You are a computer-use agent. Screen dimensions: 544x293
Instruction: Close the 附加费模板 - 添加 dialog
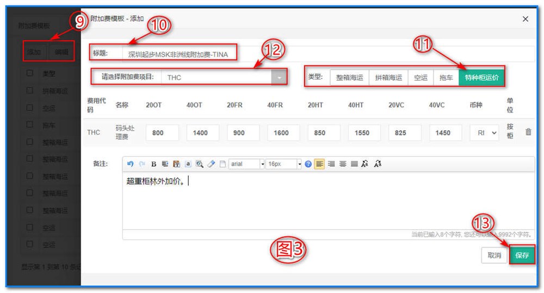(x=526, y=19)
